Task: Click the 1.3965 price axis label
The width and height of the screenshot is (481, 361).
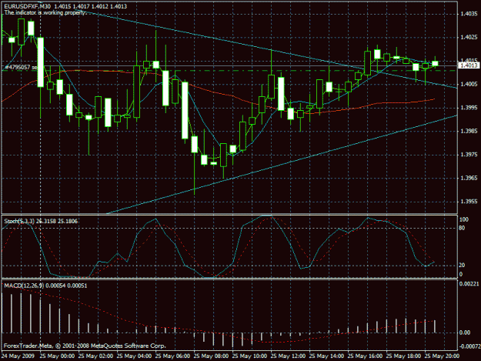Action: coord(469,178)
